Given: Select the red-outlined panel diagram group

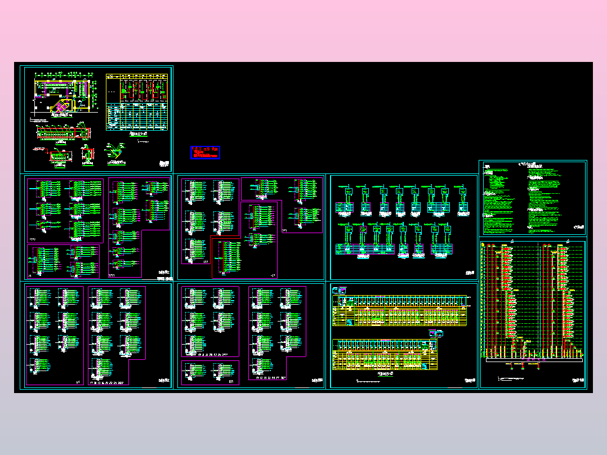Looking at the screenshot, I should click(x=244, y=240).
